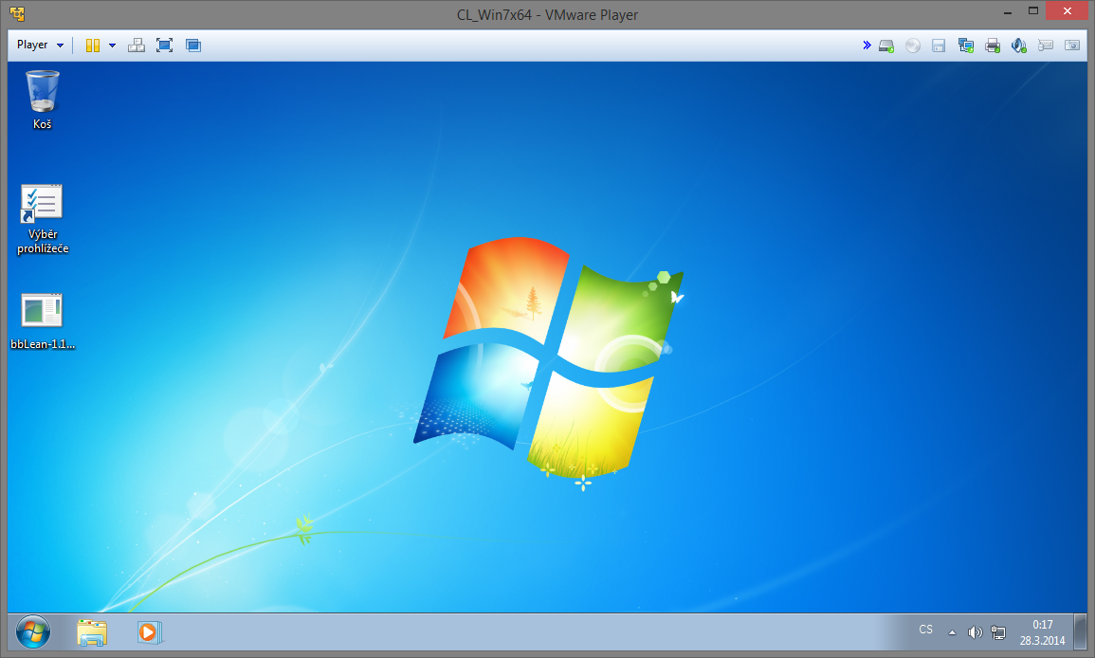Send Ctrl+Alt+Delete to the guest
Image resolution: width=1095 pixels, height=658 pixels.
(x=136, y=45)
